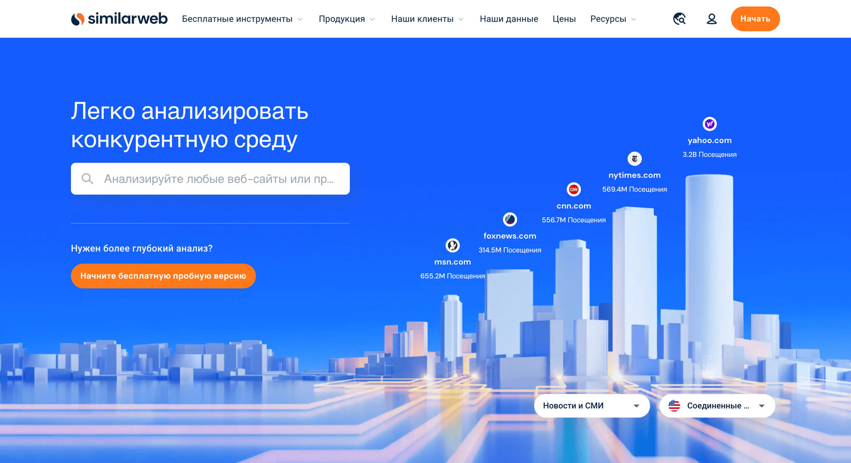Open the language globe search icon
The height and width of the screenshot is (463, 851).
(679, 19)
